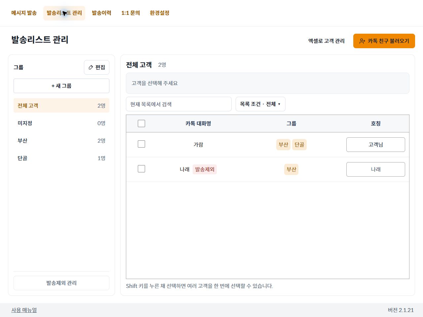Open the 환경설정 tab
Screen dimensions: 423x317
click(159, 13)
